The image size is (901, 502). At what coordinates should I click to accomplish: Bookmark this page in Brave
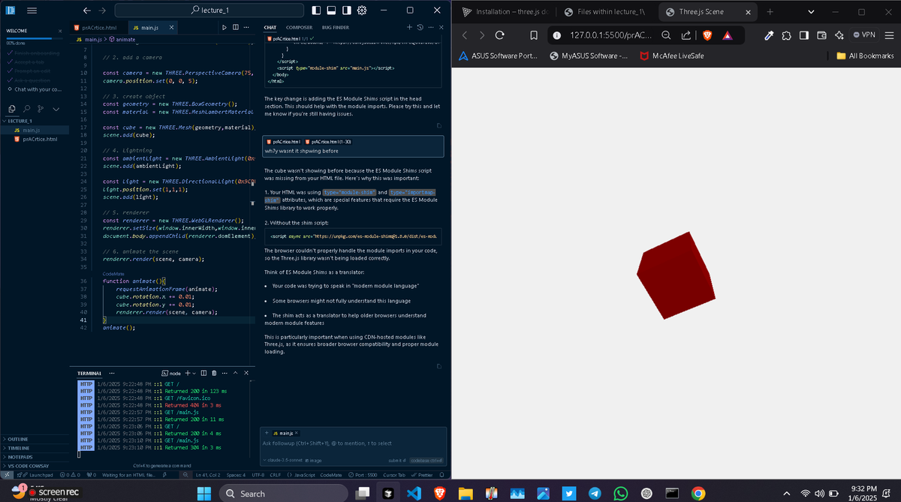coord(535,35)
